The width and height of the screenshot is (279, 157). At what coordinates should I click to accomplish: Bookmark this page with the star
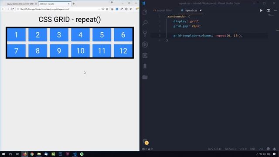(107, 9)
